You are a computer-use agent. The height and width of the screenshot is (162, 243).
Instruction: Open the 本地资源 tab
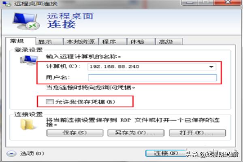pyautogui.click(x=81, y=42)
